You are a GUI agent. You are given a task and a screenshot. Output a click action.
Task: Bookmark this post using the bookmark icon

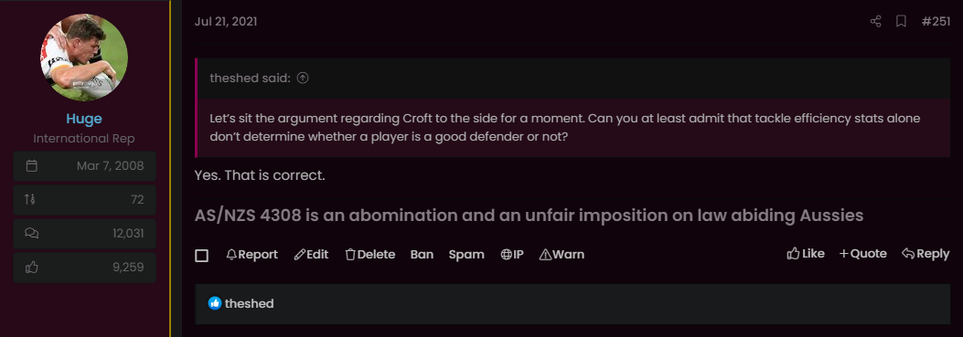[901, 22]
